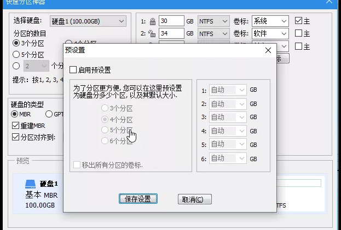Open preset size dropdown for partition 2
This screenshot has width=341, height=230.
coord(228,104)
